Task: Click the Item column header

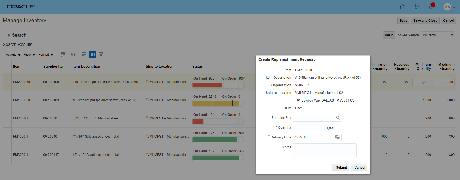Action: (17, 67)
